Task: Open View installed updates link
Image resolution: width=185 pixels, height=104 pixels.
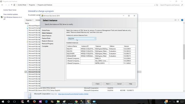Action: click(11, 14)
